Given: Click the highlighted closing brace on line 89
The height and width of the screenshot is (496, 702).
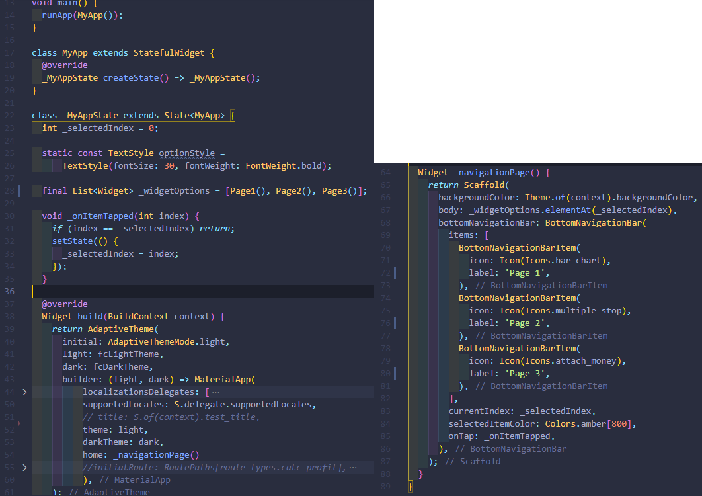Looking at the screenshot, I should coord(410,487).
